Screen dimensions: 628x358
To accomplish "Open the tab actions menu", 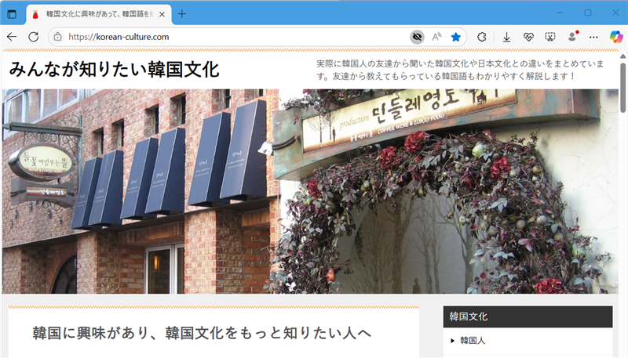I will pos(12,13).
